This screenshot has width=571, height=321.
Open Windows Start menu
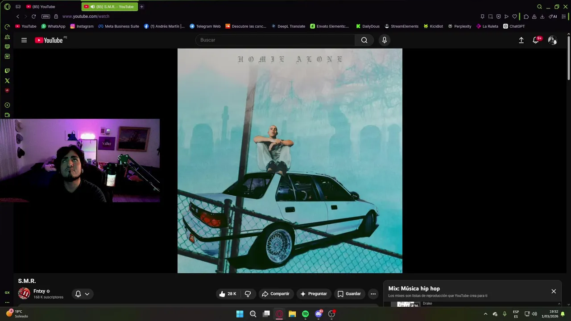click(240, 314)
